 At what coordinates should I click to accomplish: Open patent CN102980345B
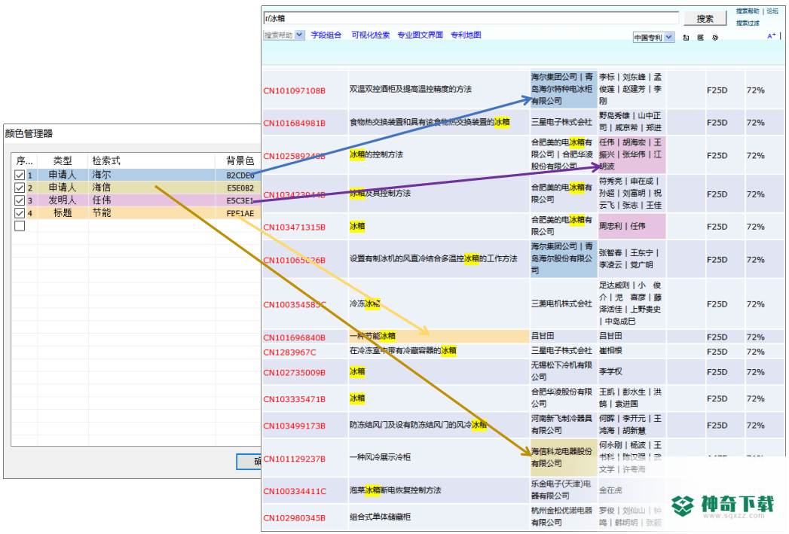[295, 518]
